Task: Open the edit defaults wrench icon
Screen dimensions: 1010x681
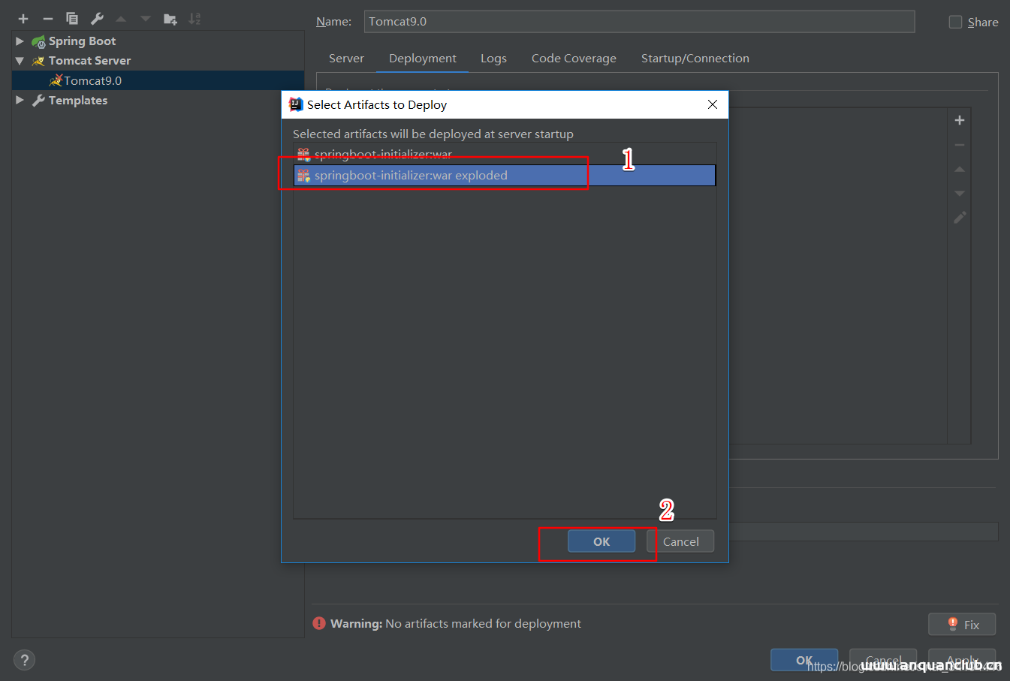Action: click(97, 19)
